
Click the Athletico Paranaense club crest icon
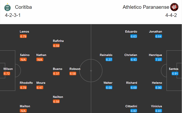174,7
